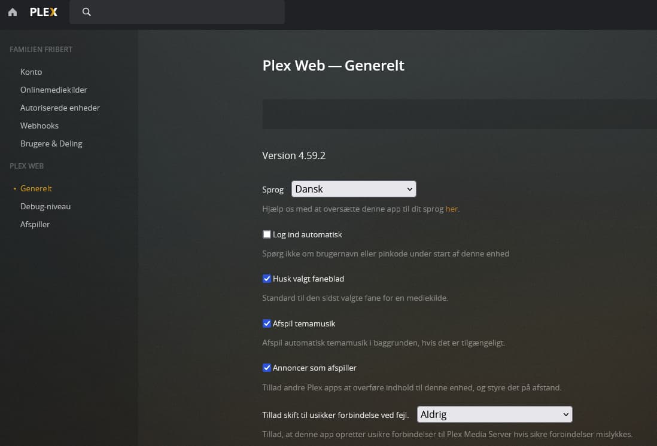Click the search magnifier icon
Image resolution: width=657 pixels, height=446 pixels.
(x=87, y=12)
